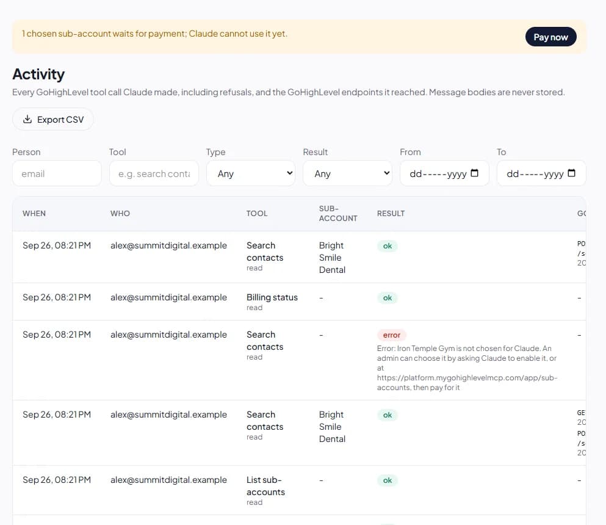Click email in the Billing status row
Image resolution: width=606 pixels, height=525 pixels.
(168, 297)
